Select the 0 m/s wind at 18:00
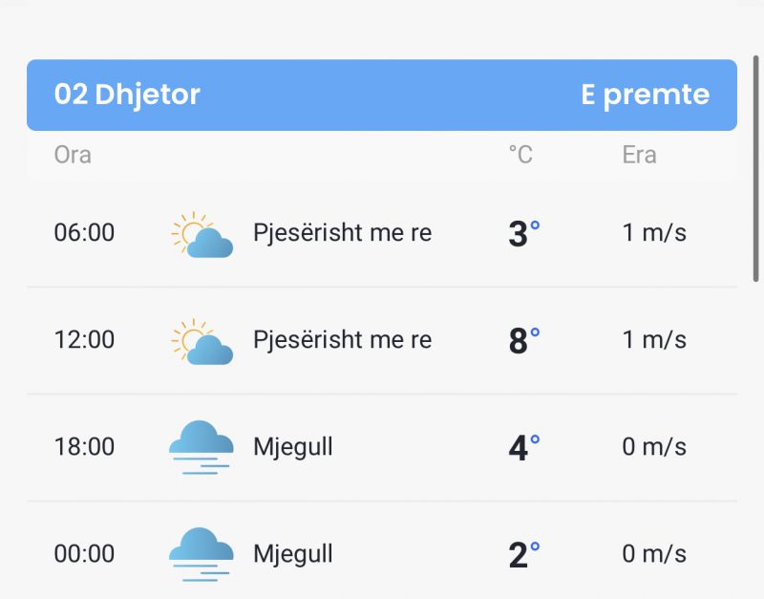Image resolution: width=764 pixels, height=599 pixels. coord(654,447)
